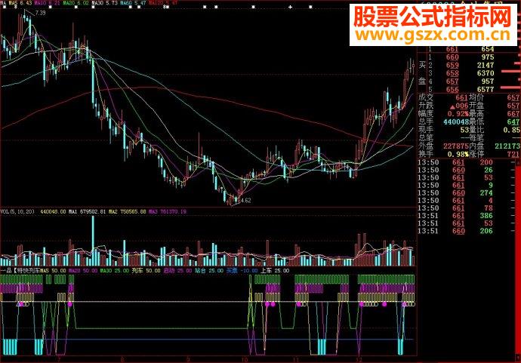Click the 上车 25.00 indicator value
The height and width of the screenshot is (363, 521).
(x=275, y=271)
